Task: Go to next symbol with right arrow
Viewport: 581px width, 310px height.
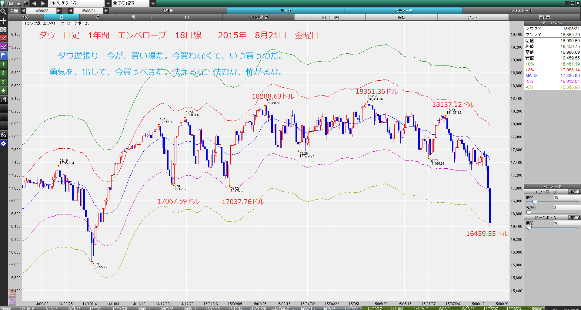Action: click(43, 3)
